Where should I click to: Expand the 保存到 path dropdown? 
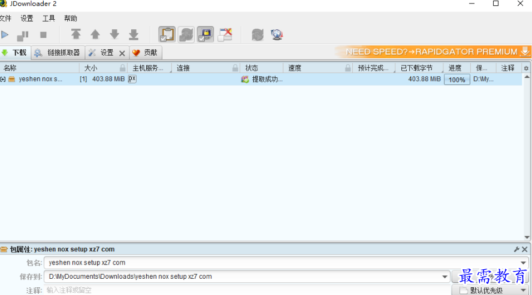pyautogui.click(x=445, y=276)
